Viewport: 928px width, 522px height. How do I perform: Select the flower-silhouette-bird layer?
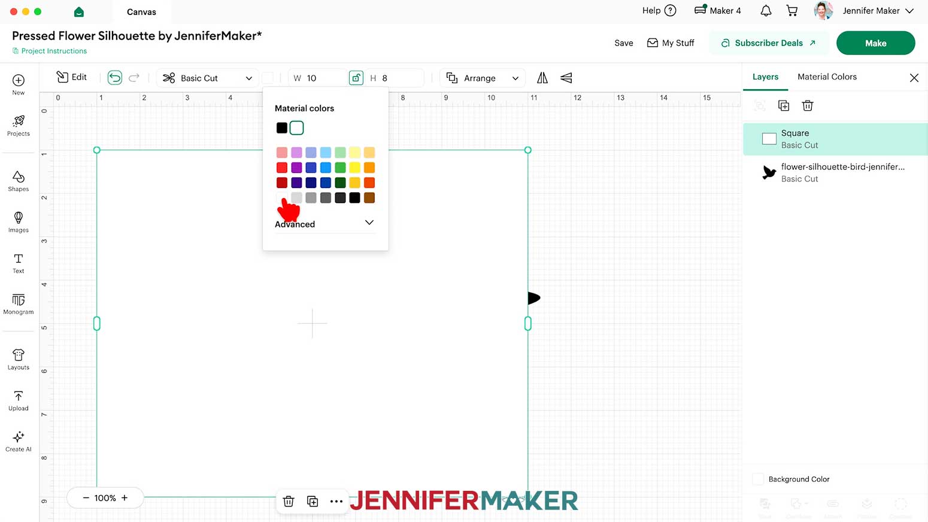tap(835, 172)
